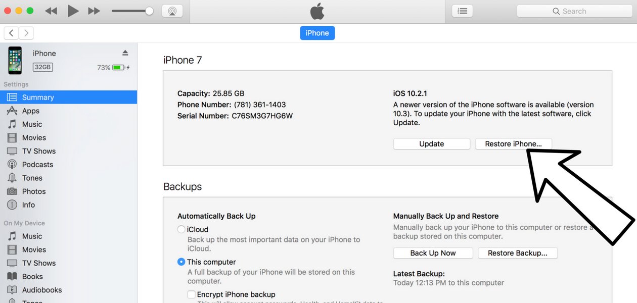Click the phone number (781) 361-1403
Viewport: 637px width, 303px height.
260,105
